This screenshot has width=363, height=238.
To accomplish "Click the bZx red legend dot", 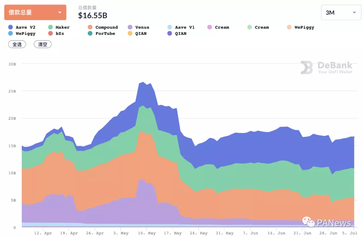I will pyautogui.click(x=50, y=34).
